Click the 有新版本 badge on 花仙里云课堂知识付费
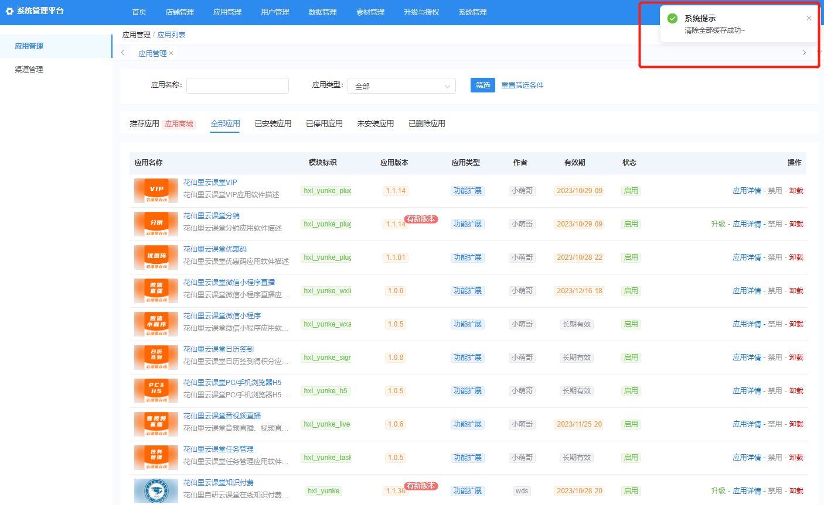824x505 pixels. click(421, 486)
